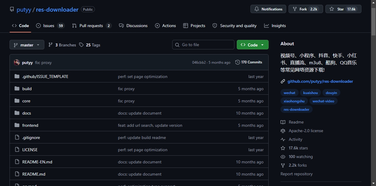Open the frontend folder
Viewport: 376px width, 186px height.
pyautogui.click(x=30, y=125)
